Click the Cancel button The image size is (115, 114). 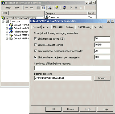(71, 109)
